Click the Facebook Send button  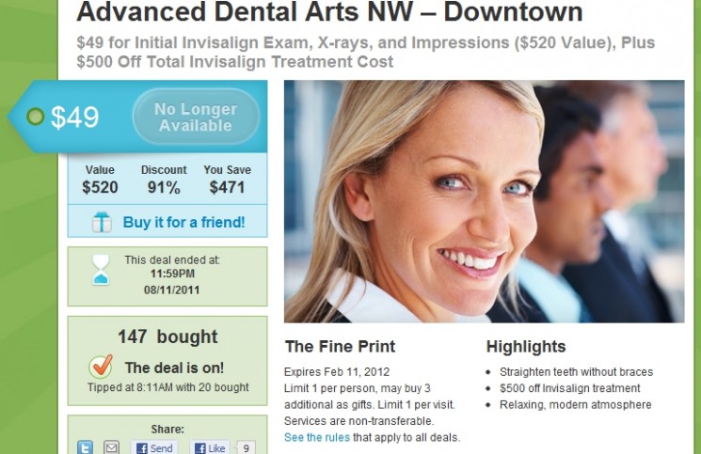154,447
